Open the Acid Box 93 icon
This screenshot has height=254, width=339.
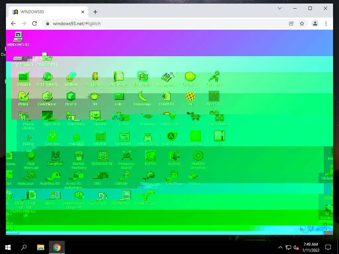click(53, 176)
